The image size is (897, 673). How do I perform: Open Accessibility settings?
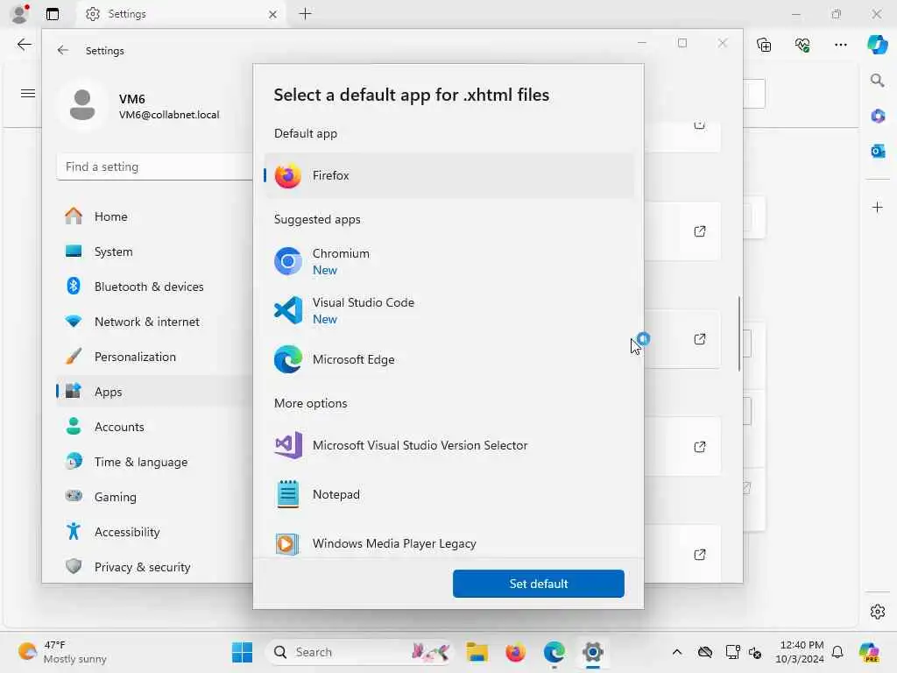click(x=154, y=532)
